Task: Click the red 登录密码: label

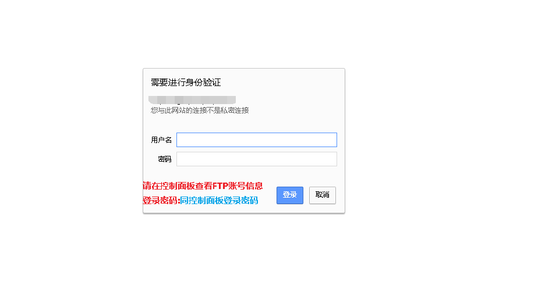Action: (162, 201)
